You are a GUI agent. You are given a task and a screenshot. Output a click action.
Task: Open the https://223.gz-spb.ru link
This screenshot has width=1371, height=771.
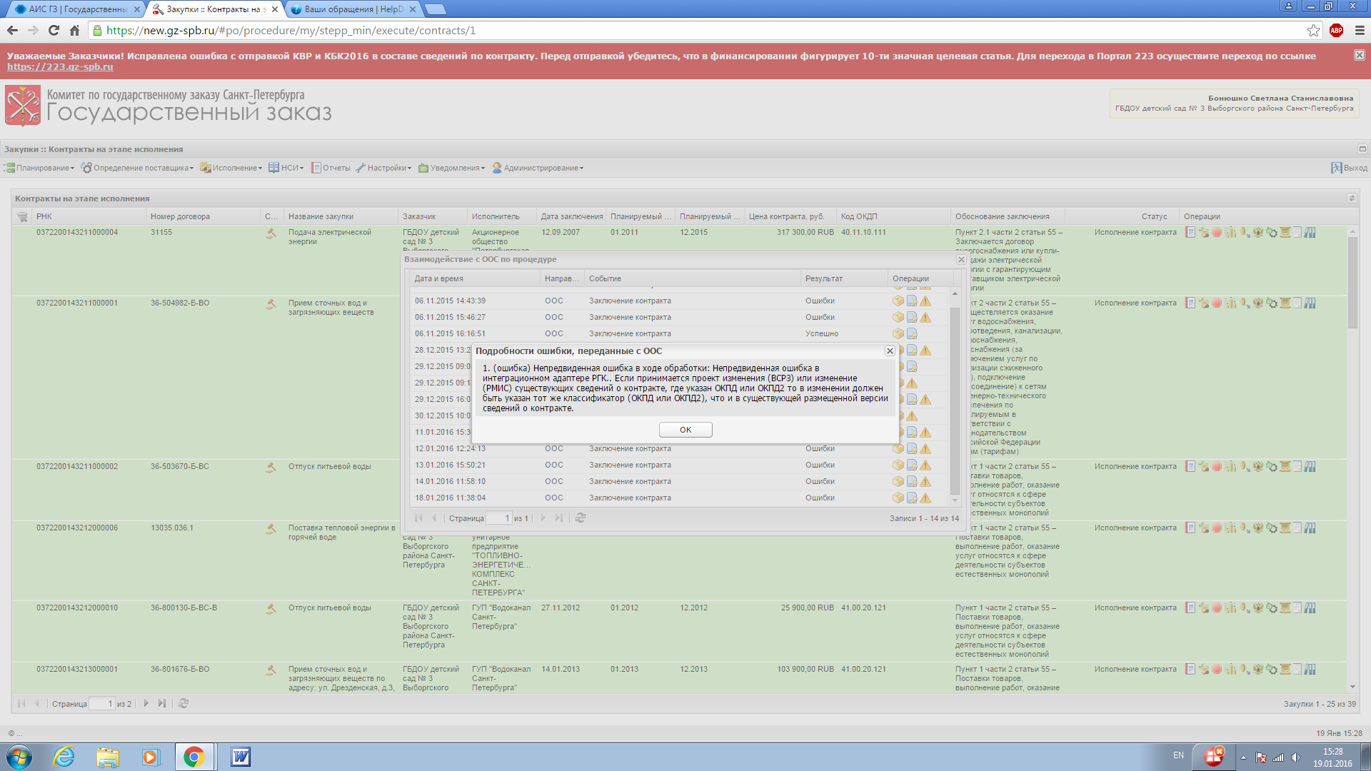tap(60, 67)
